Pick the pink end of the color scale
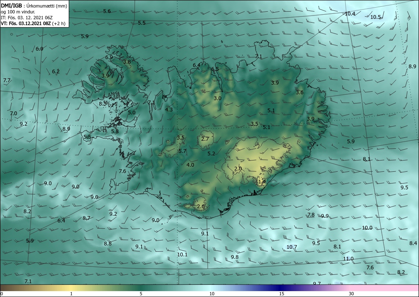The image size is (419, 297). 385,288
